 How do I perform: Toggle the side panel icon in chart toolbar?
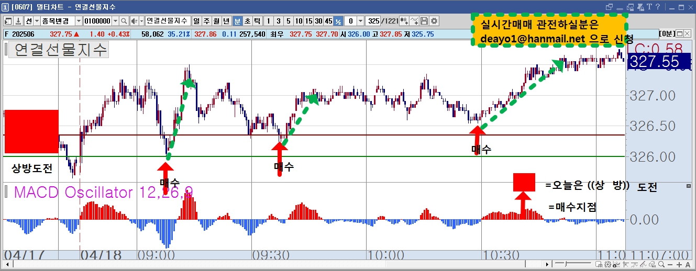point(8,21)
